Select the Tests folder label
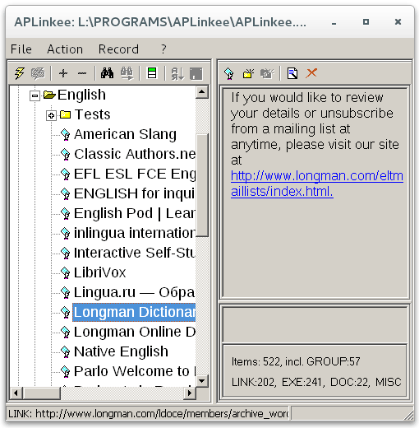Screen dimensions: 419x428 tap(92, 114)
